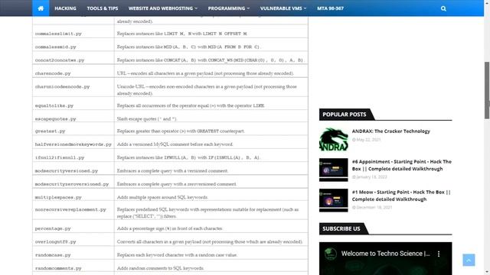Click the #6 Appointment post thumbnail
The width and height of the screenshot is (490, 275).
coord(334,170)
